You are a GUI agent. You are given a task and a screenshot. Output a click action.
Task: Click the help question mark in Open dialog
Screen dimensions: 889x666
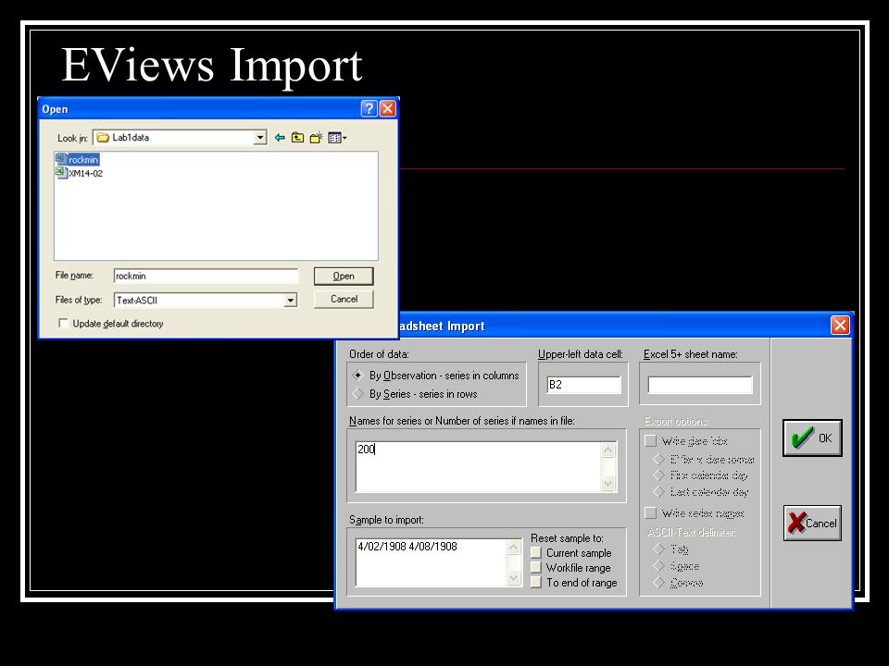(369, 108)
